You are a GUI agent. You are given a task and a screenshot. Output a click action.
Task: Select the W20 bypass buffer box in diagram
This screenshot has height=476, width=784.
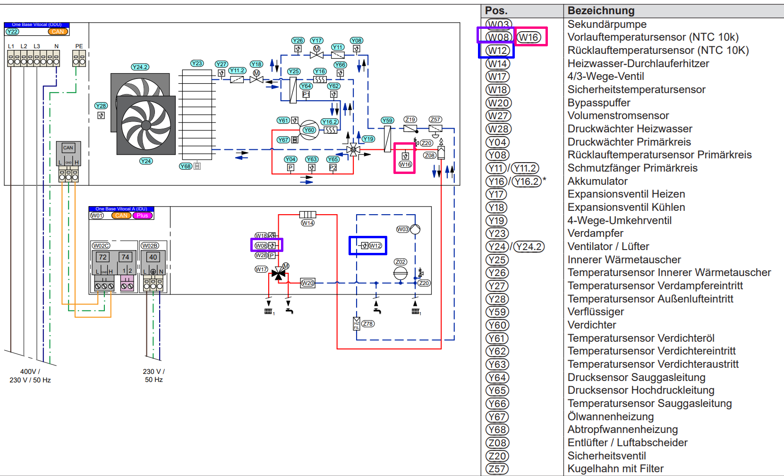click(308, 283)
